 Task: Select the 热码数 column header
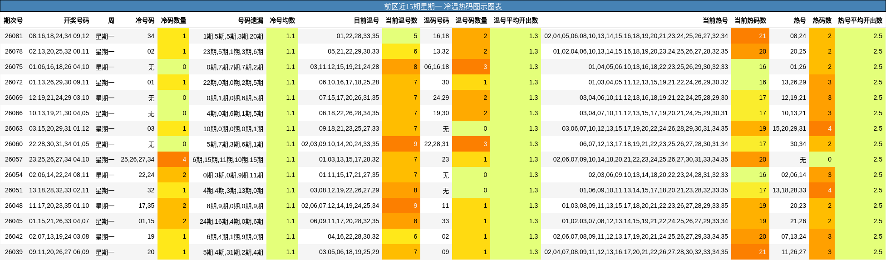click(822, 20)
